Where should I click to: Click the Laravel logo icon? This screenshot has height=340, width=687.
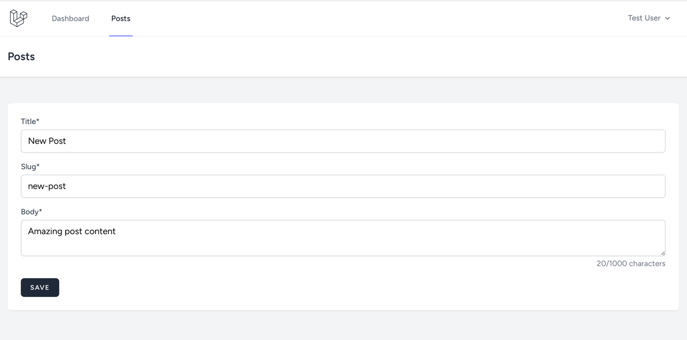pos(18,18)
